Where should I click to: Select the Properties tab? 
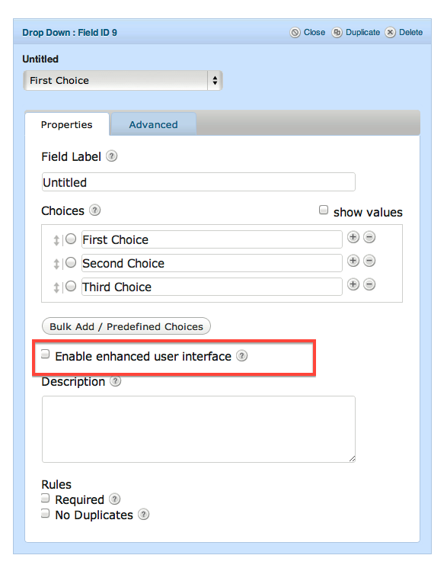click(67, 124)
